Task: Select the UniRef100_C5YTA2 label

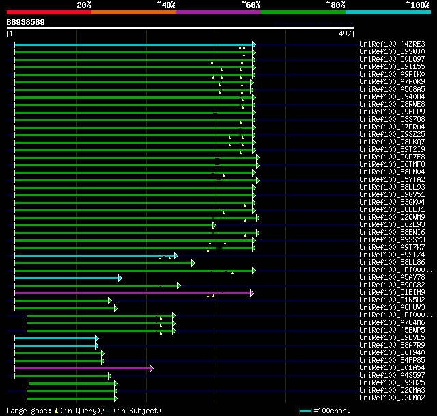Action: pyautogui.click(x=392, y=180)
